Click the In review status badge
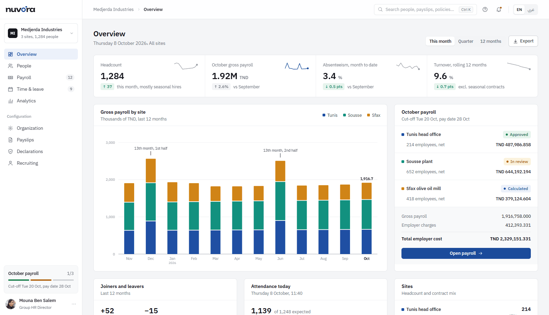Image resolution: width=549 pixels, height=315 pixels. 517,162
